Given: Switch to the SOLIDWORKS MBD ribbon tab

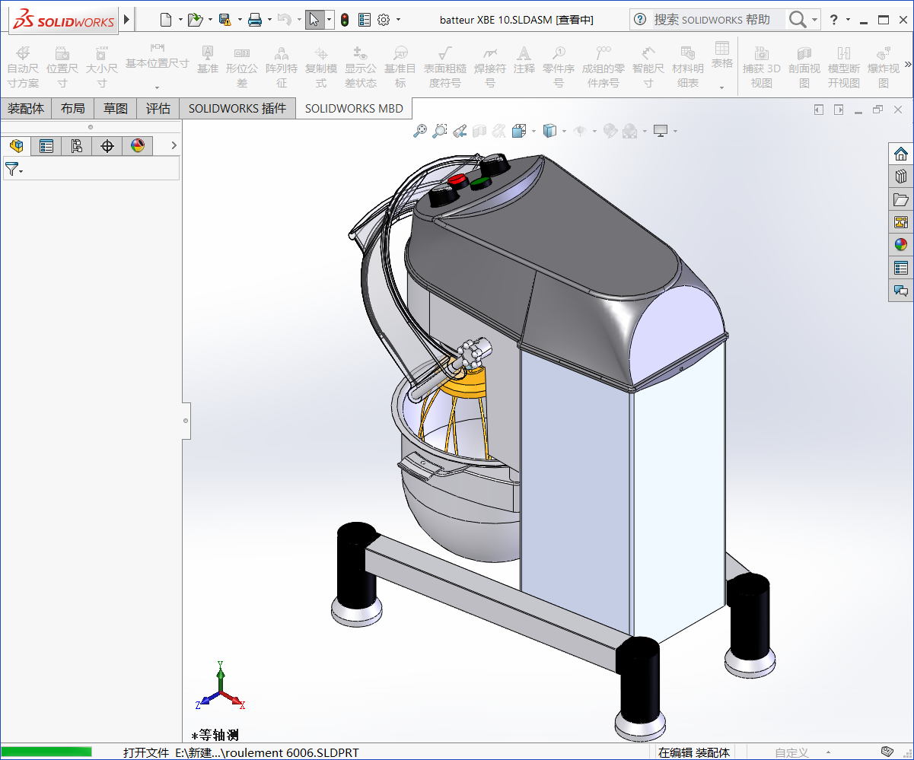Looking at the screenshot, I should [353, 108].
